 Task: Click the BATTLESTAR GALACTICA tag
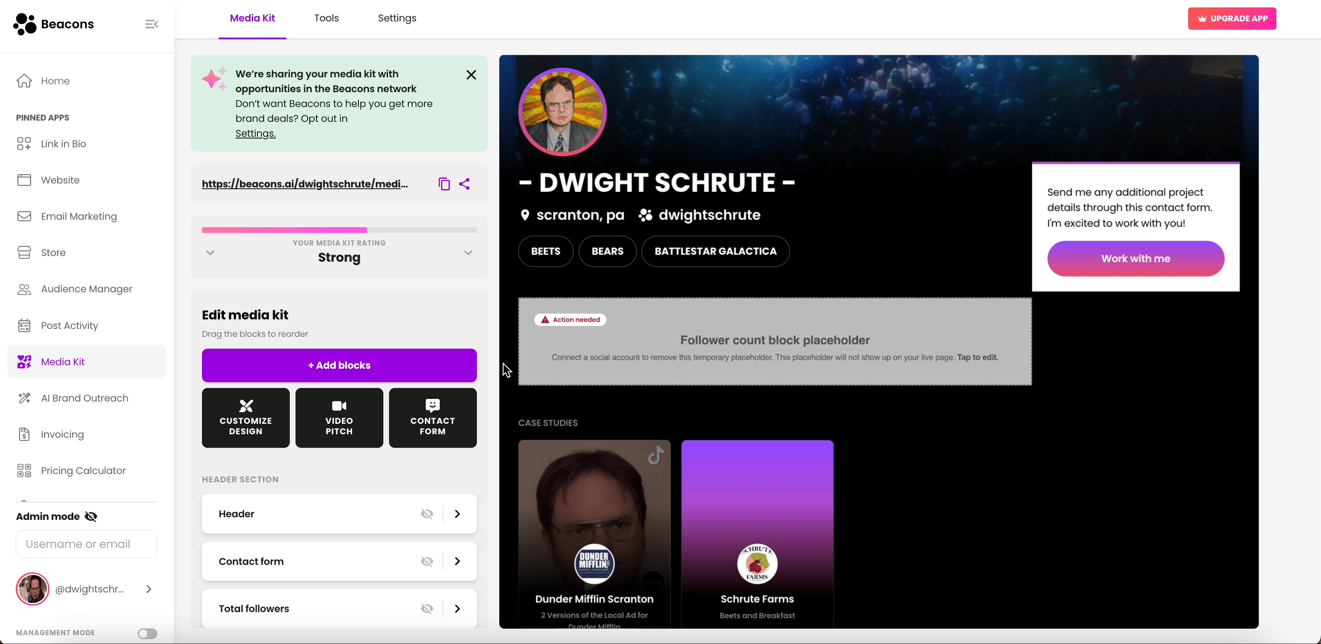coord(716,251)
